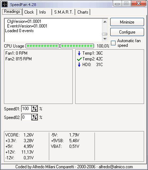
Task: Click the -12V 0,31V voltage reading
Action: pyautogui.click(x=20, y=158)
